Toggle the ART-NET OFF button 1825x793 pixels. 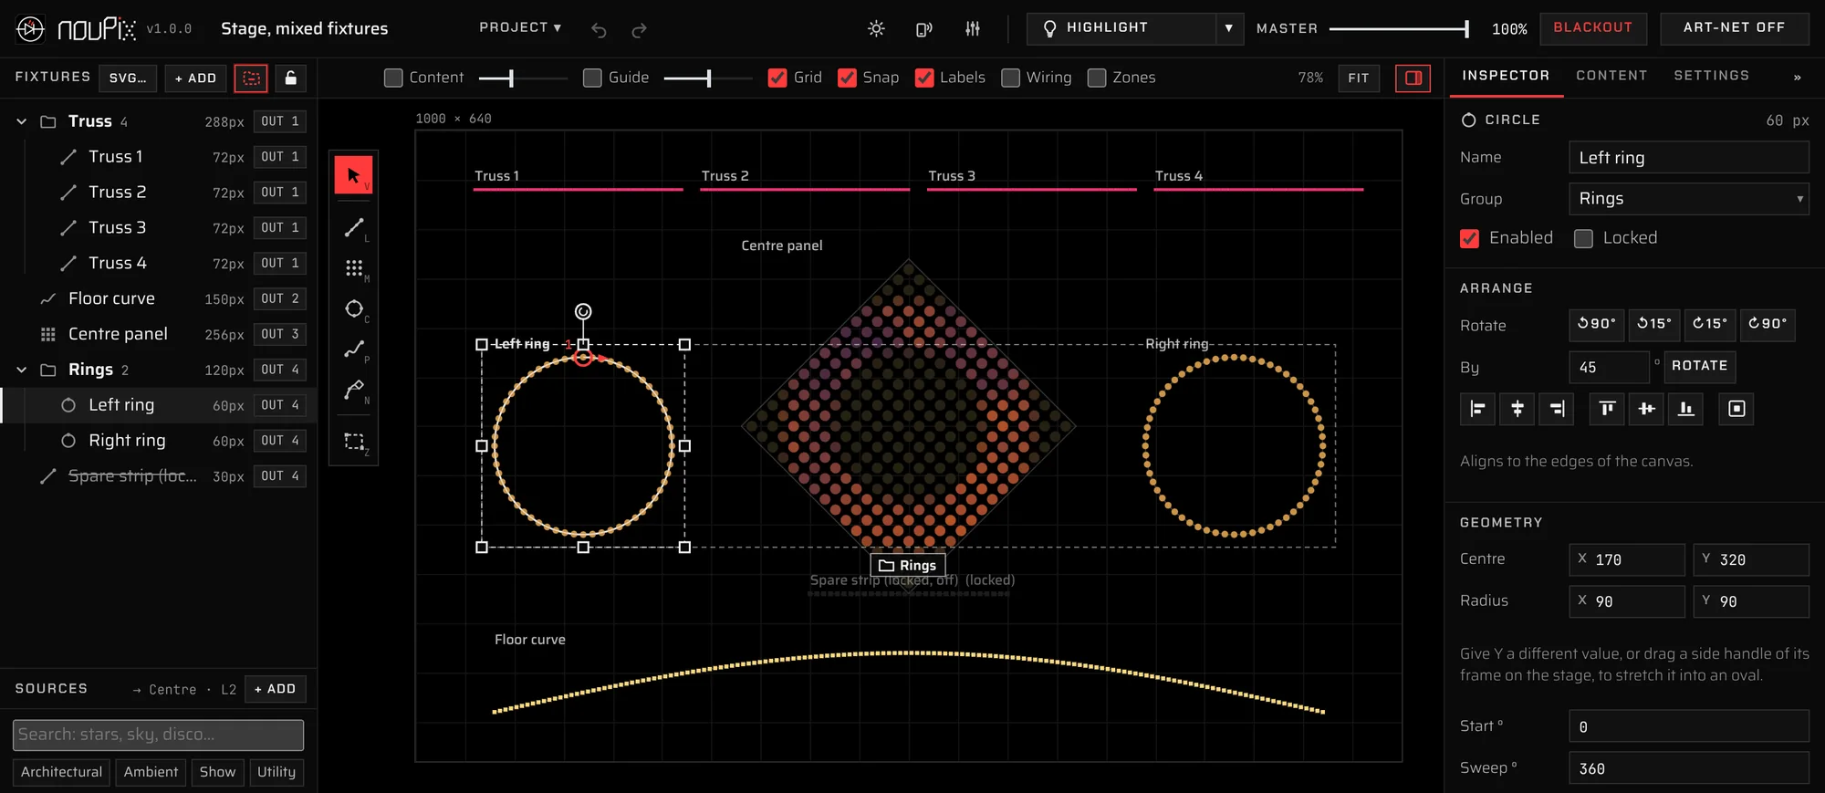point(1734,28)
